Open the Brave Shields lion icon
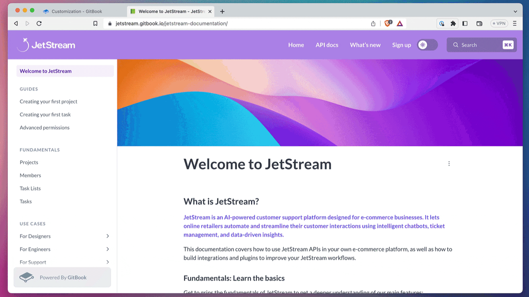Screen dimensions: 529x297 tap(388, 24)
